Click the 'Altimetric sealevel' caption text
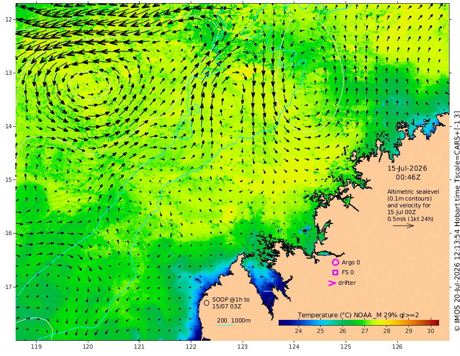460x356 pixels. point(413,192)
